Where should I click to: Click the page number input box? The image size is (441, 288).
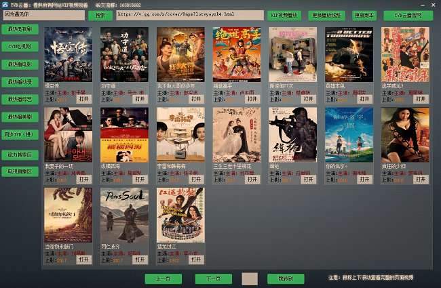pyautogui.click(x=250, y=279)
